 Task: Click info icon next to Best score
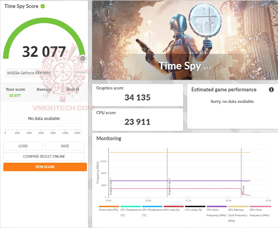click(78, 89)
